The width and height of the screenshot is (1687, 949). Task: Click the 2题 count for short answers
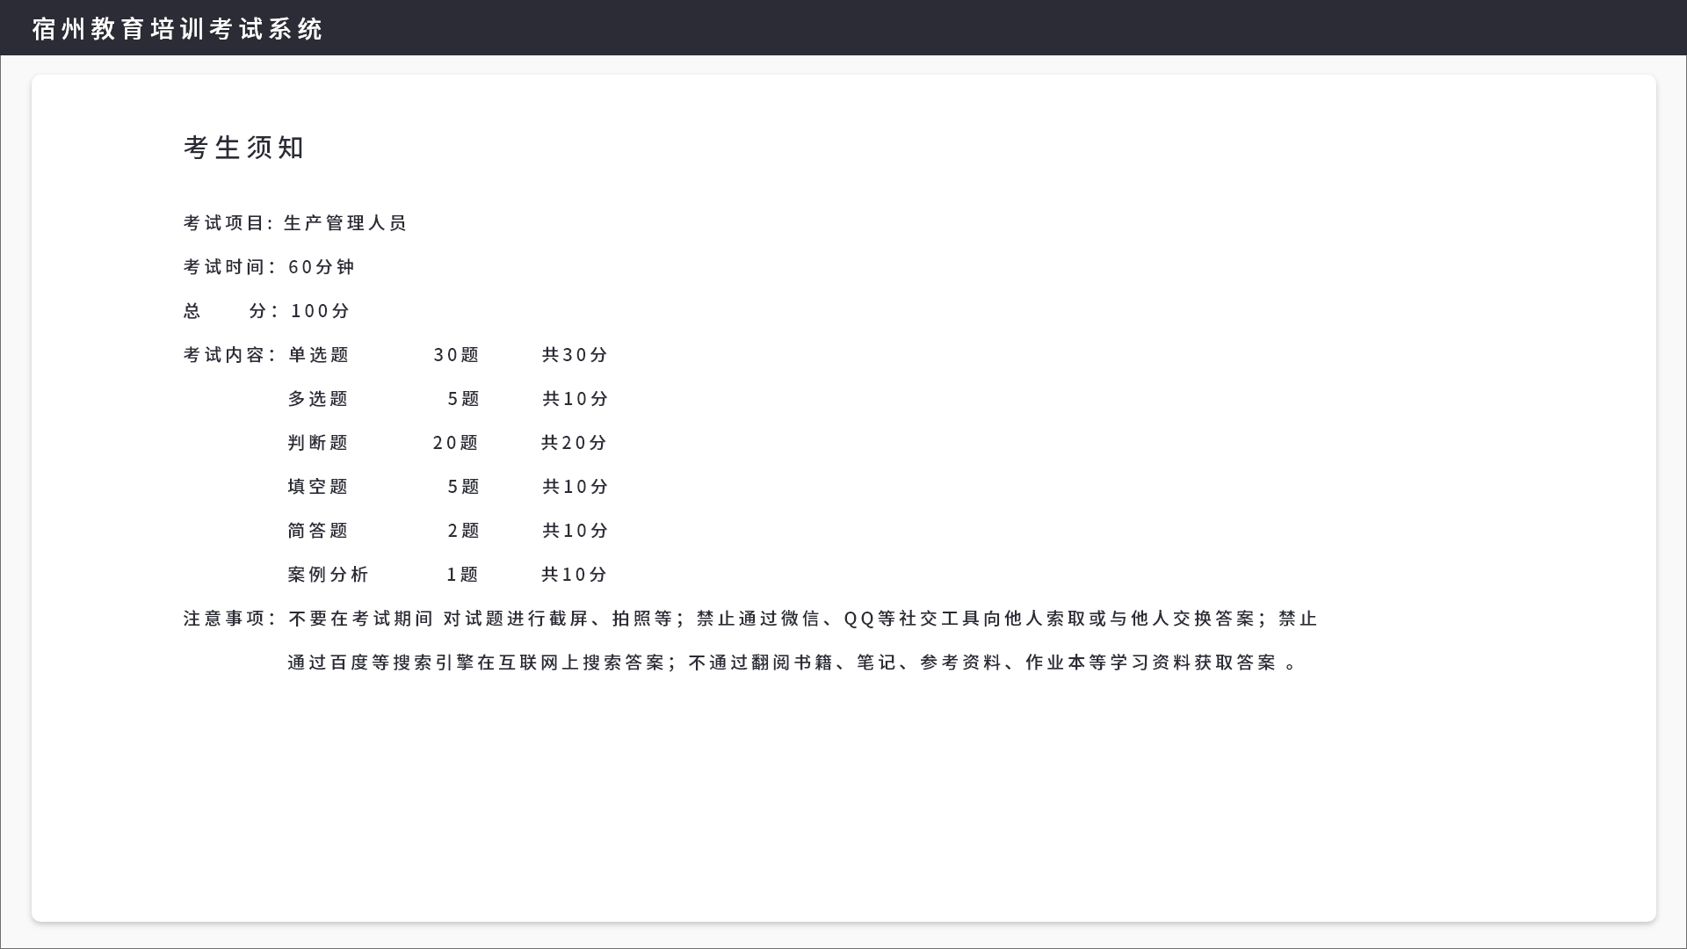tap(463, 531)
